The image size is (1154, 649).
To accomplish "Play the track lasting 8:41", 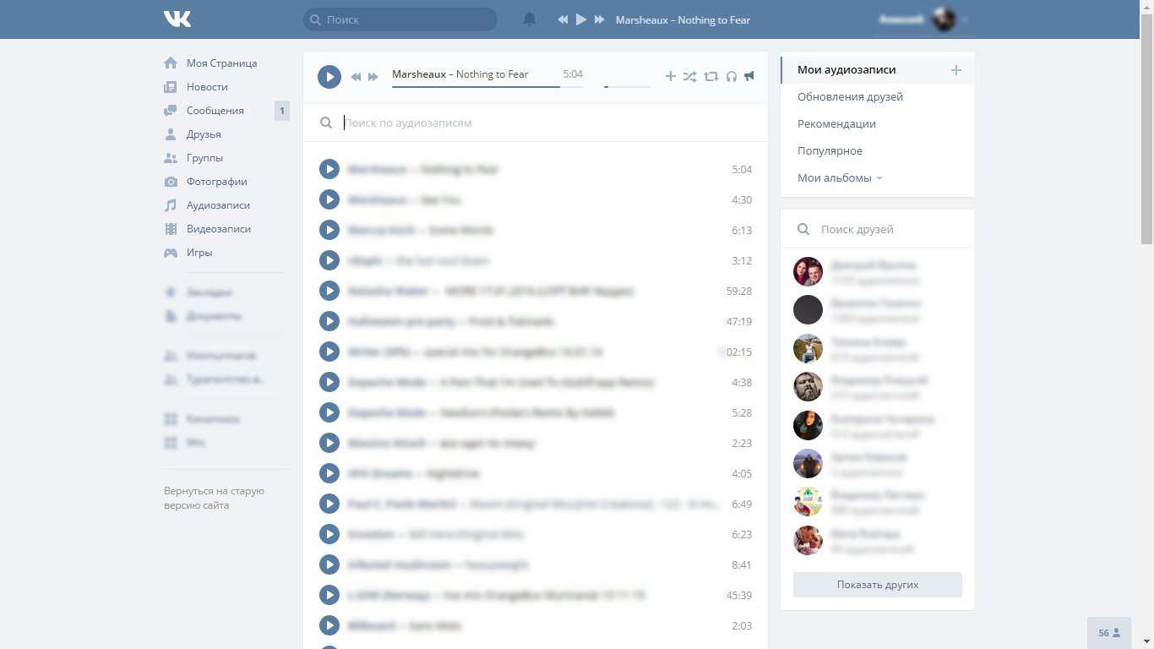I will tap(329, 564).
